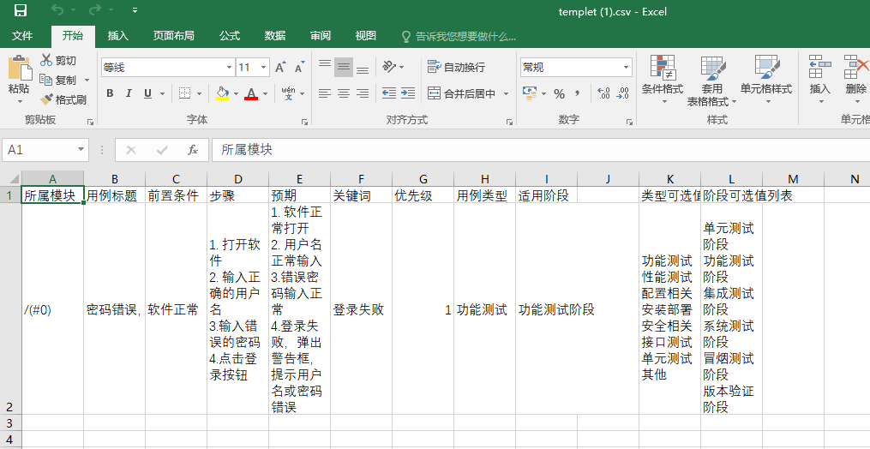Open the font name dropdown

(229, 67)
